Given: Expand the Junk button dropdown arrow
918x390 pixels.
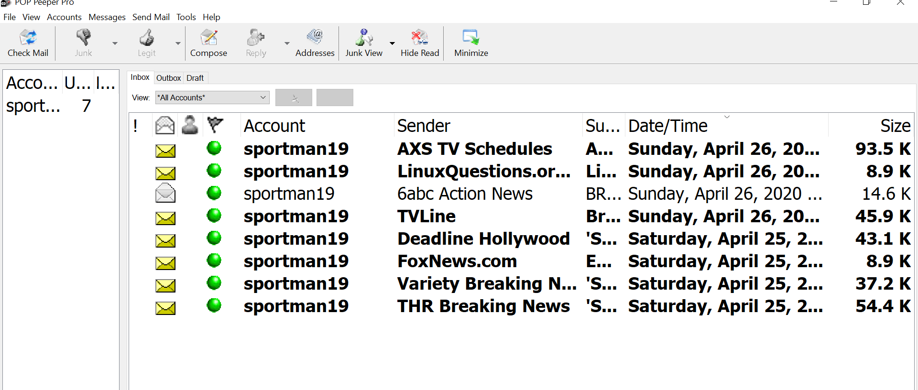Looking at the screenshot, I should tap(115, 43).
